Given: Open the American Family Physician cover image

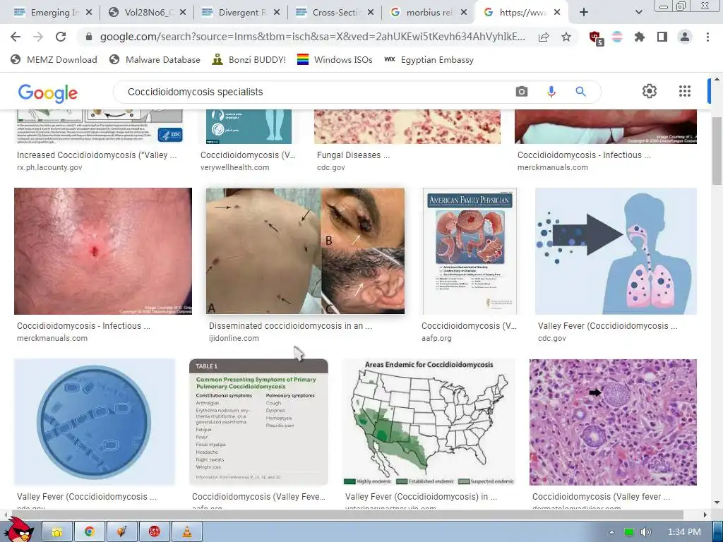Looking at the screenshot, I should tap(470, 251).
